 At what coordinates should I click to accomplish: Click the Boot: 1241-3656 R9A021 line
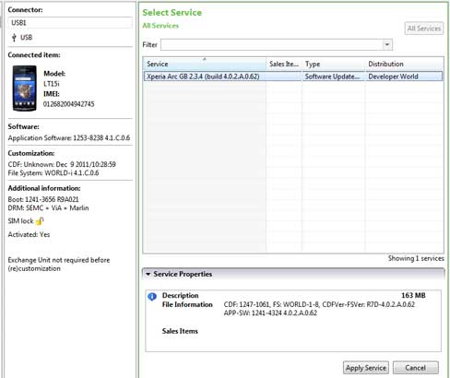click(43, 199)
